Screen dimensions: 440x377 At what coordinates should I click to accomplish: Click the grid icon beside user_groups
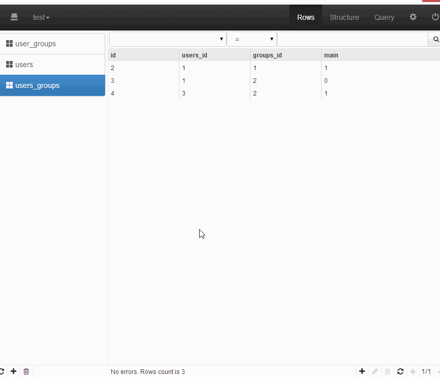(x=9, y=44)
